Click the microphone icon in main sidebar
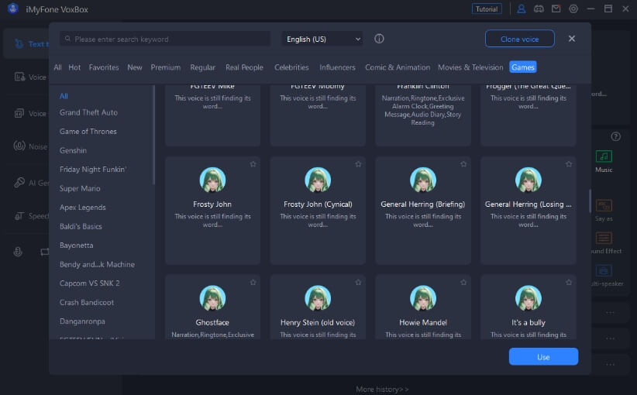The image size is (637, 395). click(x=18, y=252)
